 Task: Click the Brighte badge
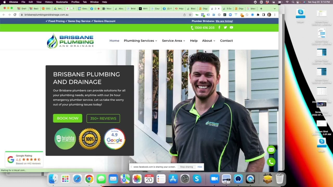click(x=65, y=139)
